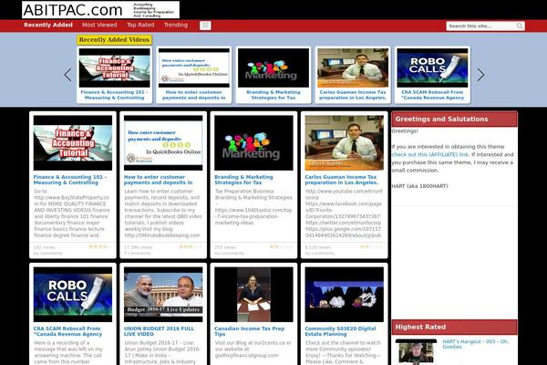Go to previous carousel videos with the left arrow
This screenshot has width=547, height=365.
(x=68, y=75)
